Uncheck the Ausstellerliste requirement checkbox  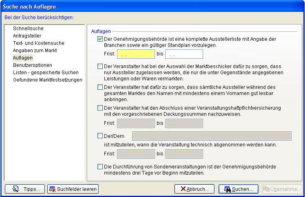pyautogui.click(x=100, y=39)
